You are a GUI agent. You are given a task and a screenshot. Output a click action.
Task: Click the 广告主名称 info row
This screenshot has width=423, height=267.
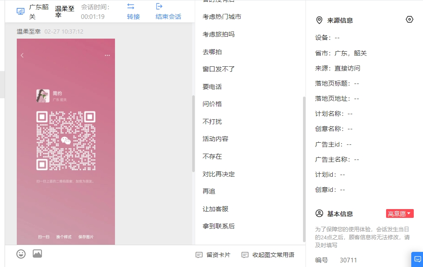click(337, 160)
